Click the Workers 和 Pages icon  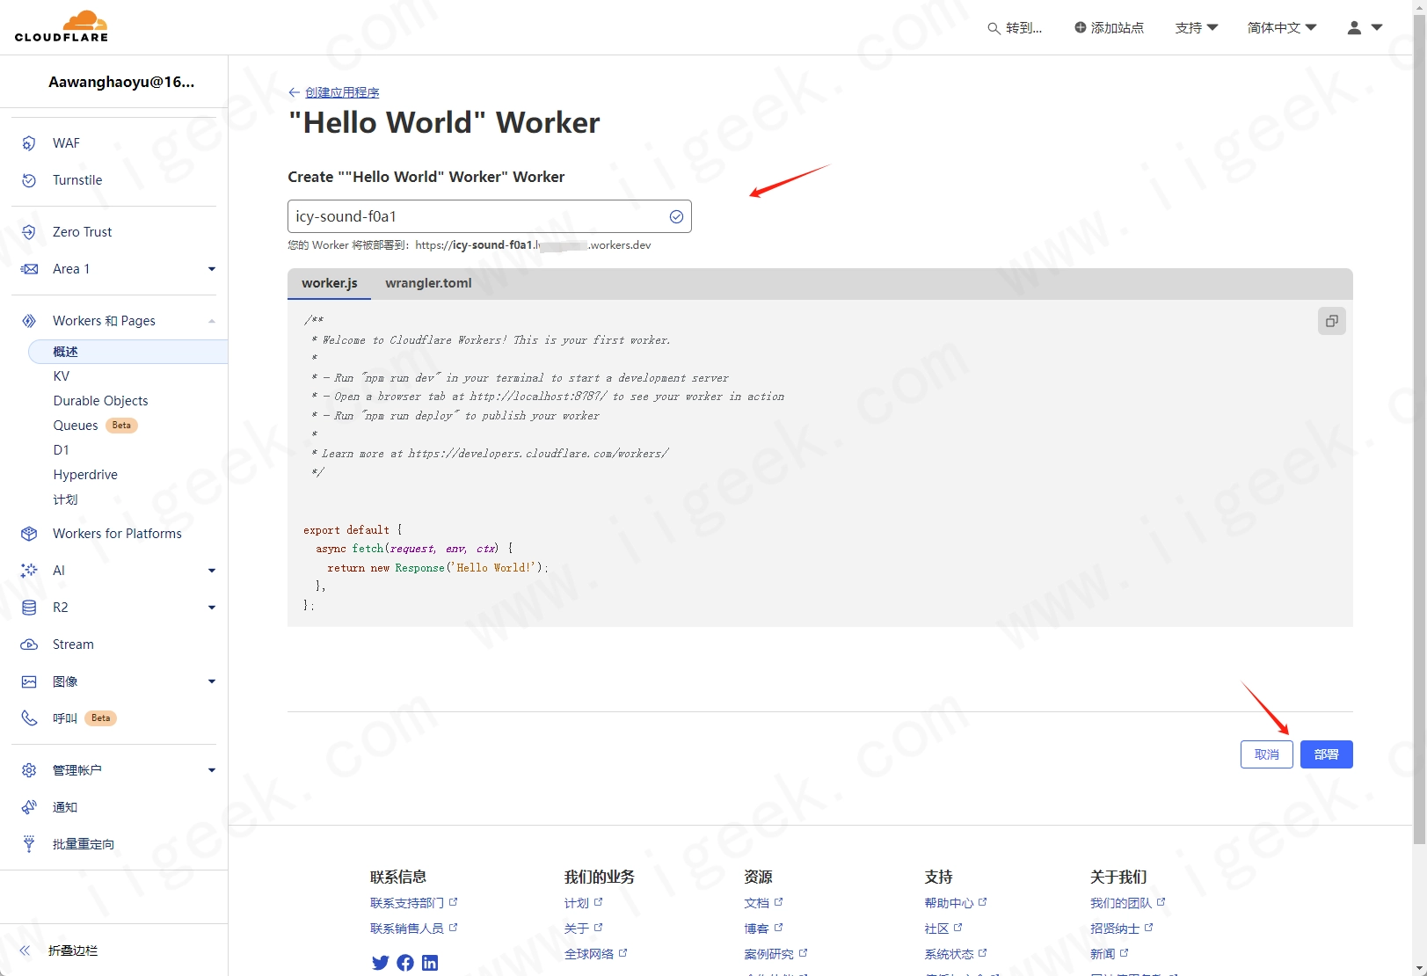point(29,321)
